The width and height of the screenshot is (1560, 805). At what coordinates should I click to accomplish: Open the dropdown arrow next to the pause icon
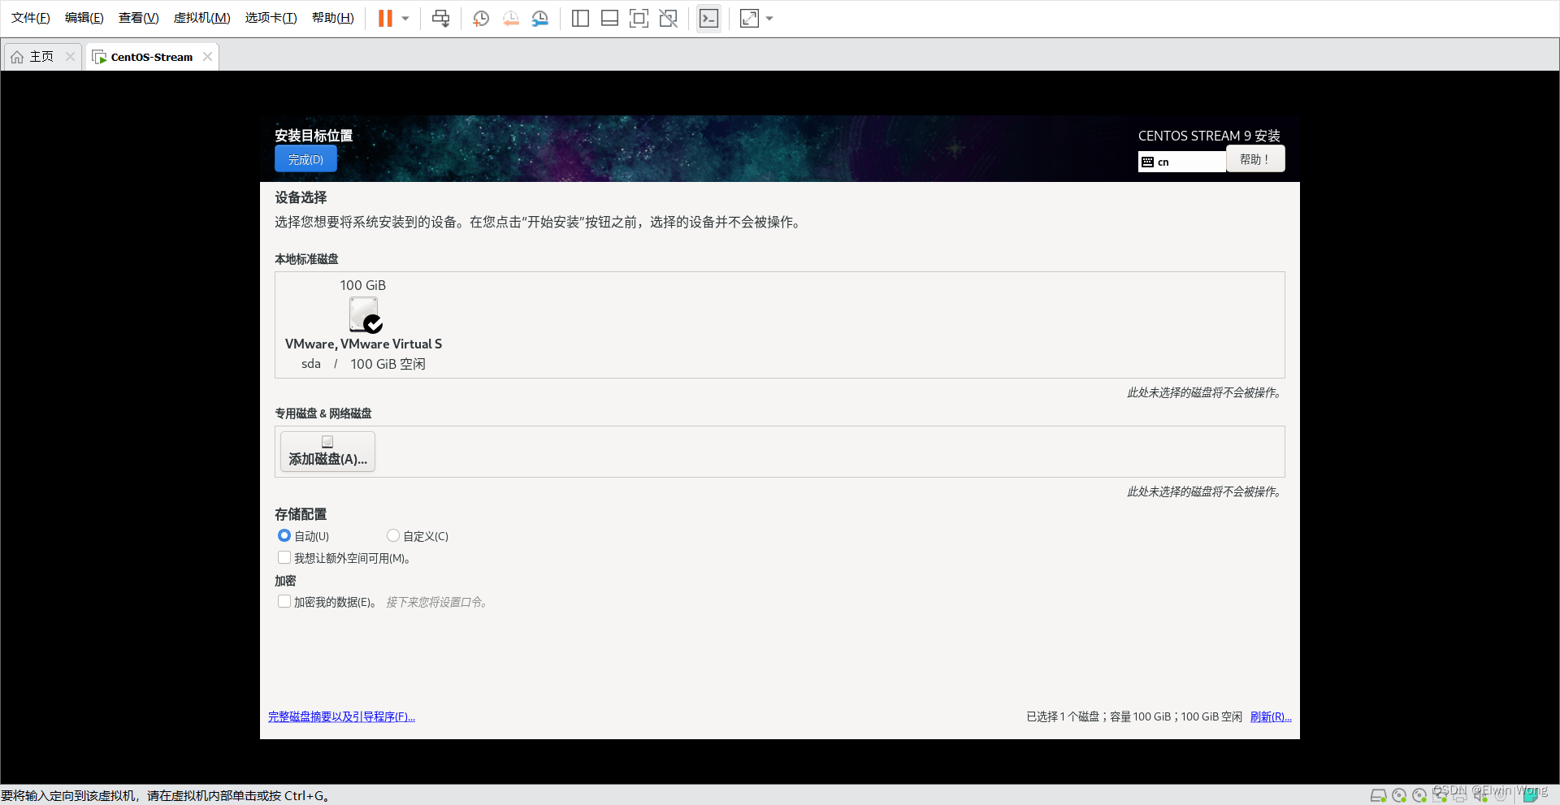tap(405, 18)
